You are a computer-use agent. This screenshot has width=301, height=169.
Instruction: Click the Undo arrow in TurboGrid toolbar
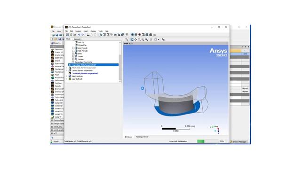coord(79,35)
